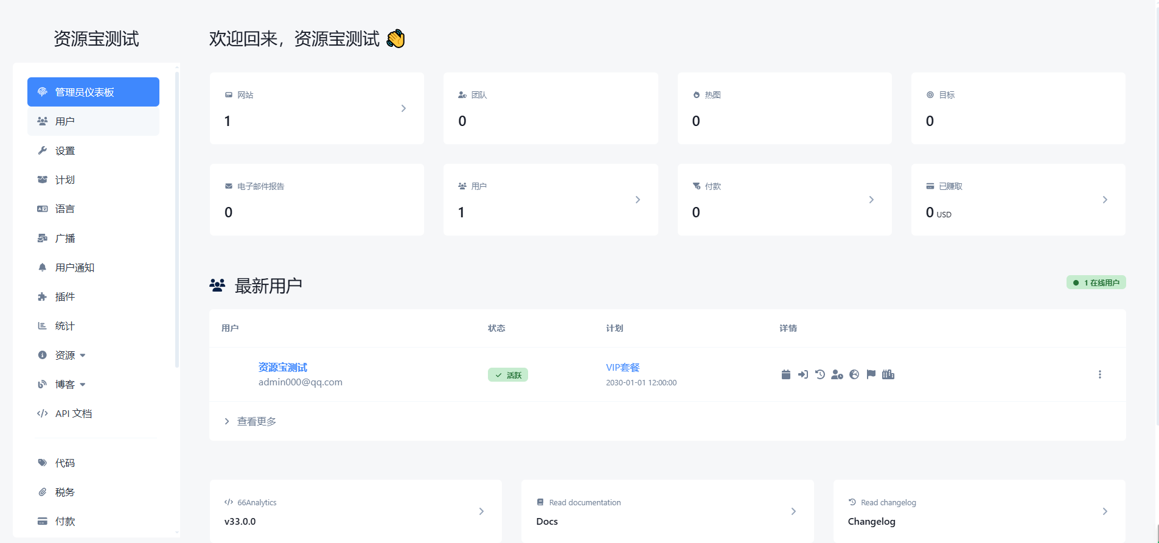This screenshot has height=543, width=1159.
Task: Click the 团队 card icon
Action: point(462,95)
